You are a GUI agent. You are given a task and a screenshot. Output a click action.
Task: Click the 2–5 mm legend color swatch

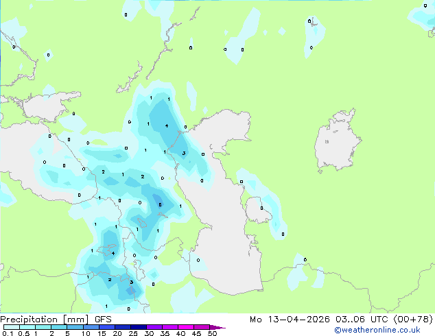point(59,327)
